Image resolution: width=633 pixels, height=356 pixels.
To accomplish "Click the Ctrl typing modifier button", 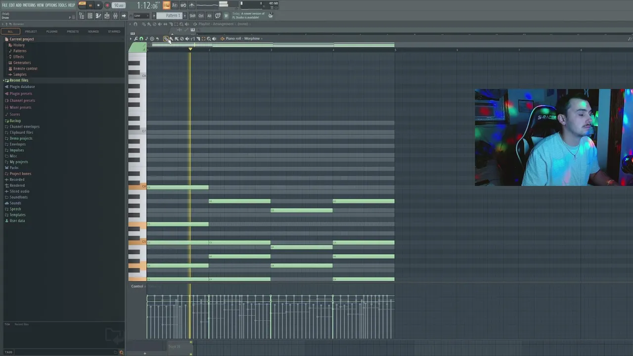I will click(201, 16).
